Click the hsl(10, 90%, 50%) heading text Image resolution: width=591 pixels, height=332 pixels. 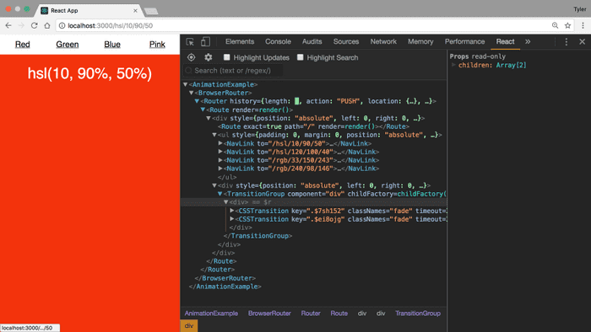click(89, 73)
